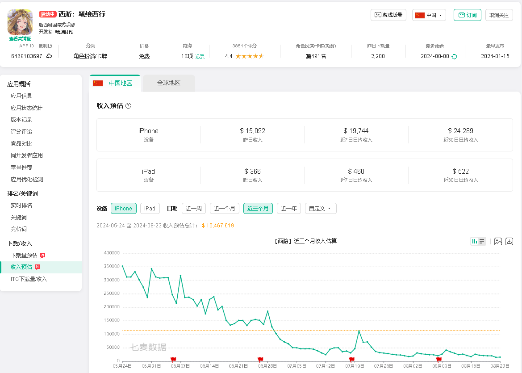Viewport: 522px width, 373px height.
Task: Open 关键词 in the sidebar
Action: click(19, 217)
